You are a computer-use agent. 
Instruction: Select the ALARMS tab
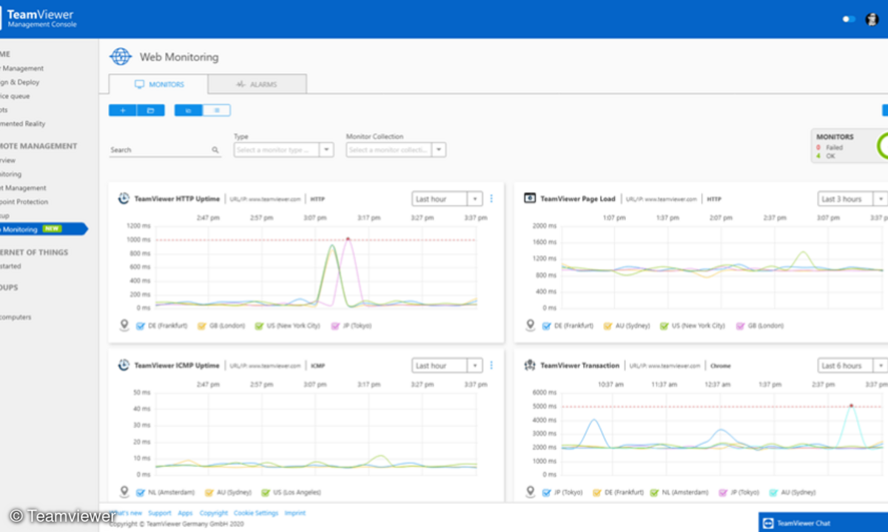pos(258,84)
